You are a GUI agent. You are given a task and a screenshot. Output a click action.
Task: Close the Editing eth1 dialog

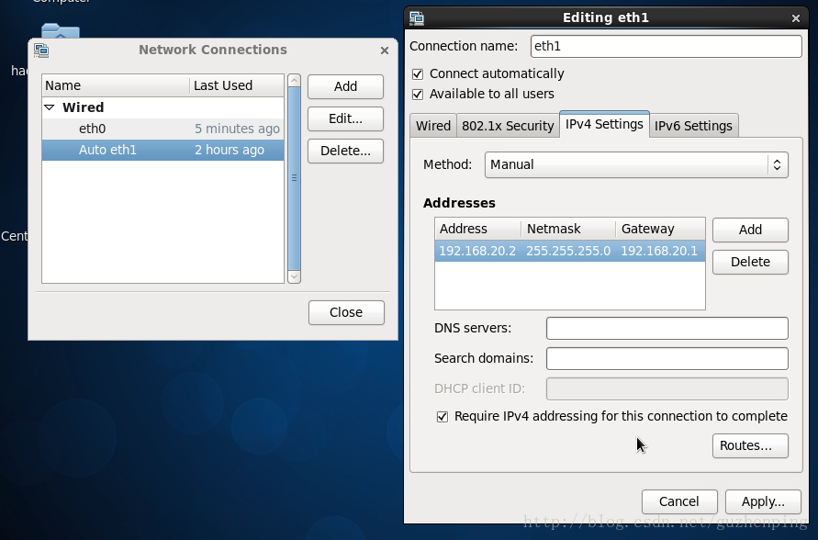796,18
